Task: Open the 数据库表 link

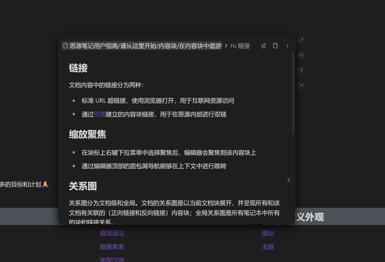Action: tap(112, 247)
